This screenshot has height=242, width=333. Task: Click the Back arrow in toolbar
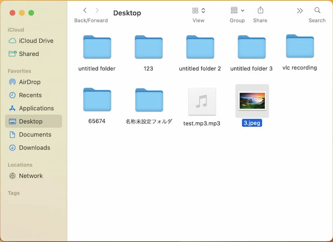click(85, 10)
